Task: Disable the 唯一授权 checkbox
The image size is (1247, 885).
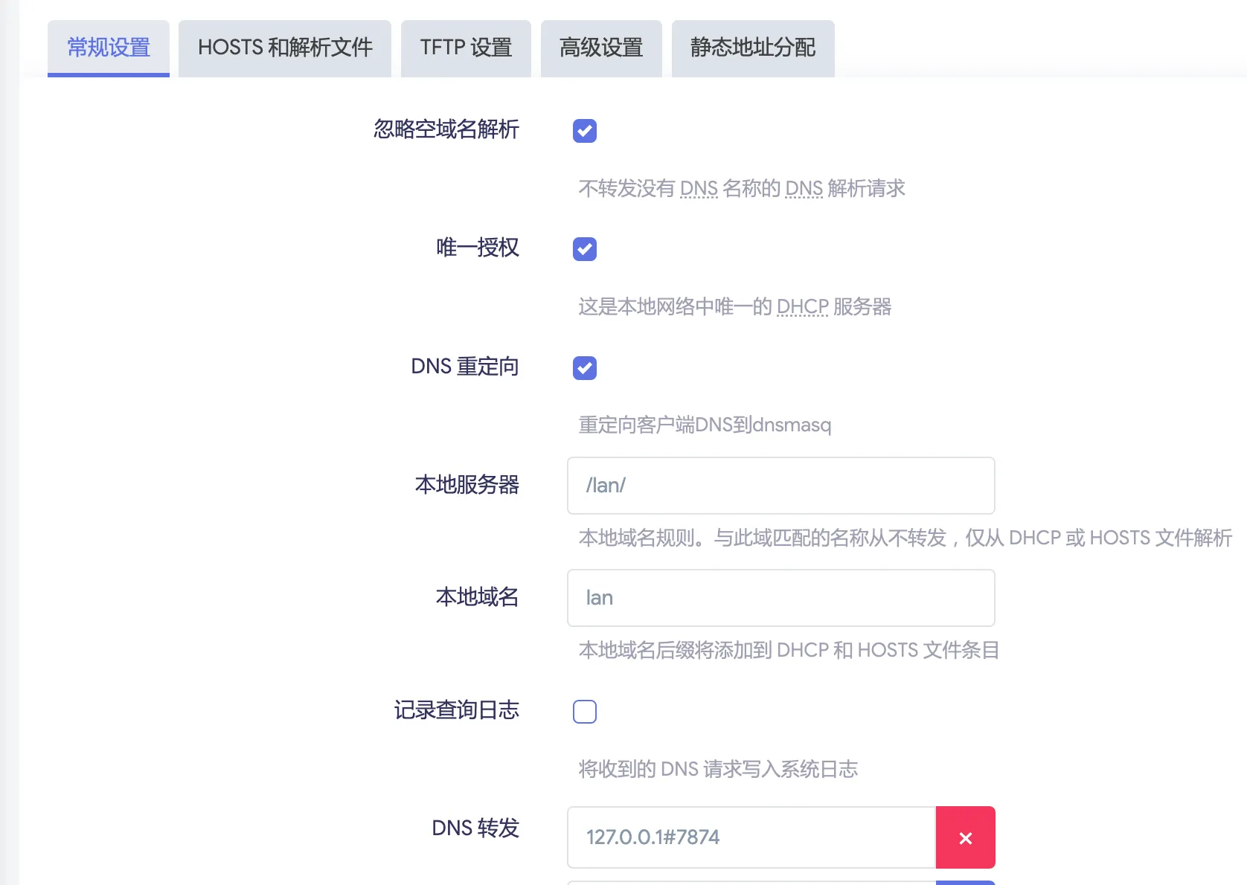Action: coord(585,249)
